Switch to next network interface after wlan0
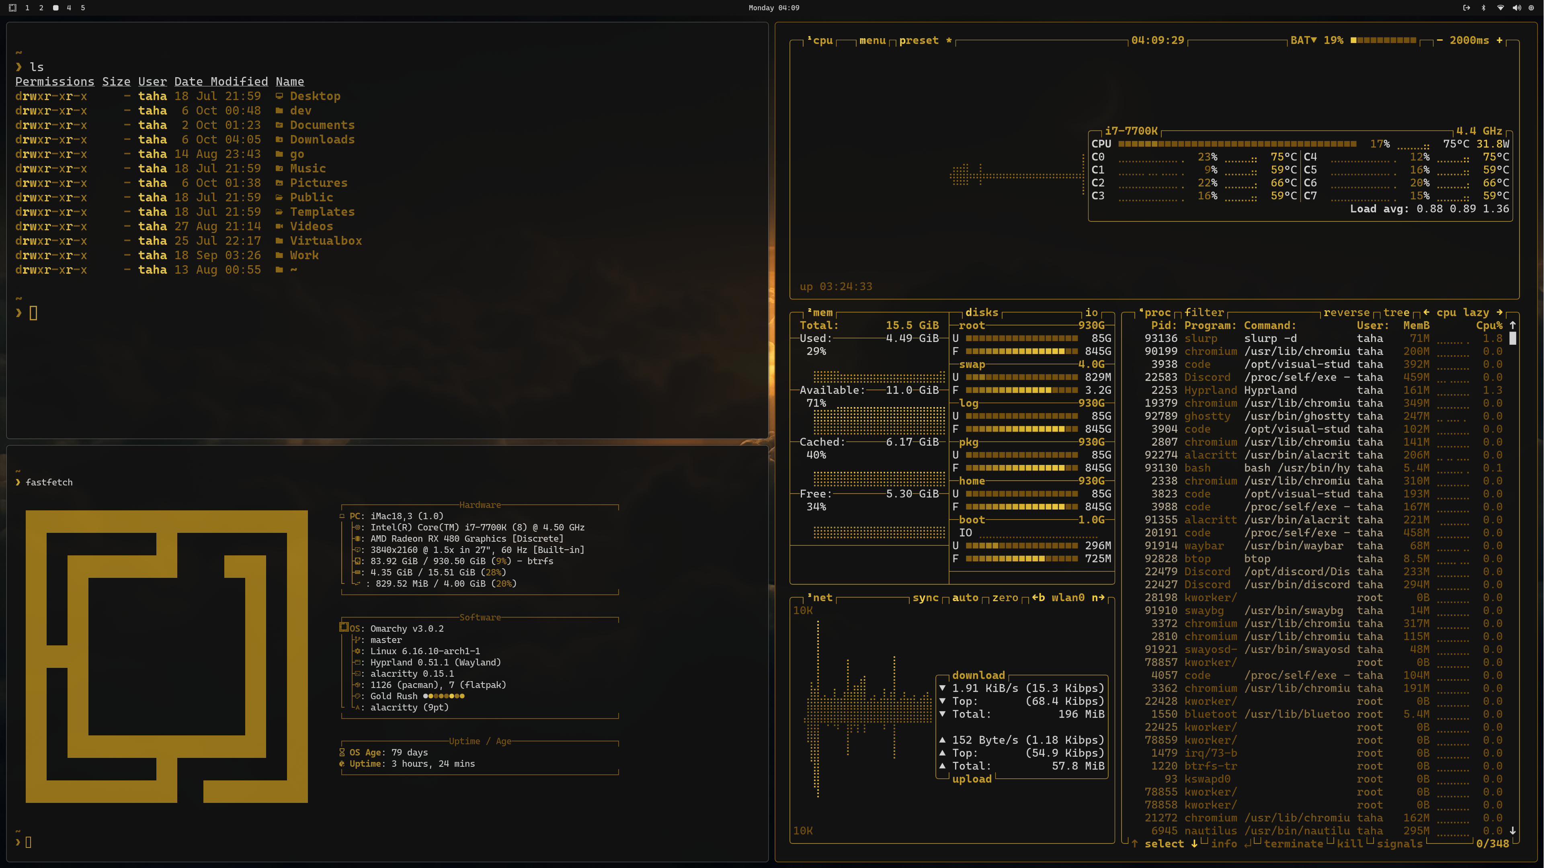The width and height of the screenshot is (1544, 868). pyautogui.click(x=1098, y=597)
